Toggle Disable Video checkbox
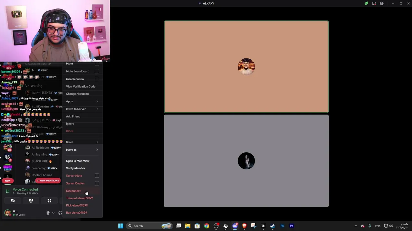The image size is (412, 231). pos(97,79)
